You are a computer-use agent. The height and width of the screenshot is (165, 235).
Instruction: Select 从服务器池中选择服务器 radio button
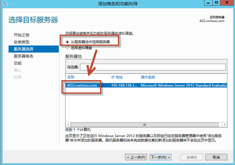tap(67, 42)
